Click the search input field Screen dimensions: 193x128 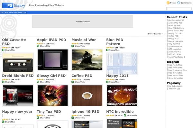click(179, 9)
